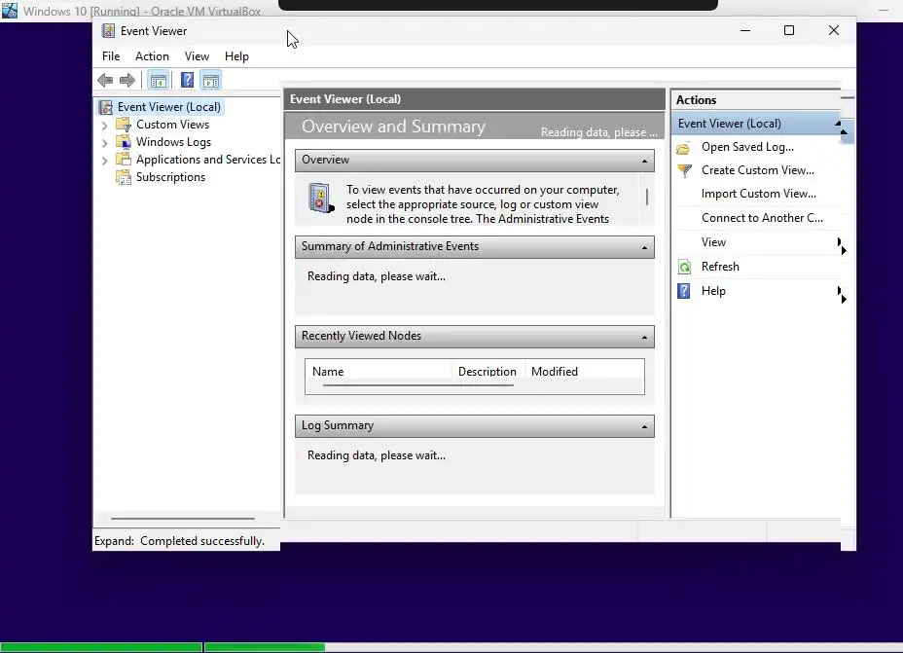Collapse Summary of Administrative Events section
Image resolution: width=903 pixels, height=653 pixels.
644,247
